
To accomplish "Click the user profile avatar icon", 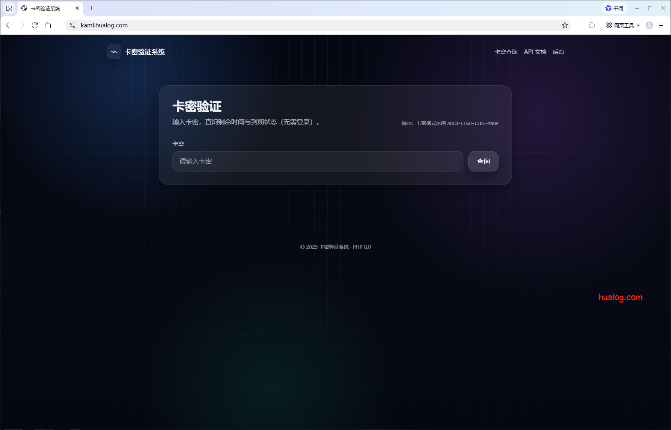I will point(649,25).
